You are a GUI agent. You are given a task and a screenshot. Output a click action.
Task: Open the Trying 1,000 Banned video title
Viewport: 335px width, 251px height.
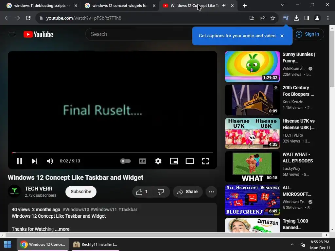pyautogui.click(x=295, y=224)
